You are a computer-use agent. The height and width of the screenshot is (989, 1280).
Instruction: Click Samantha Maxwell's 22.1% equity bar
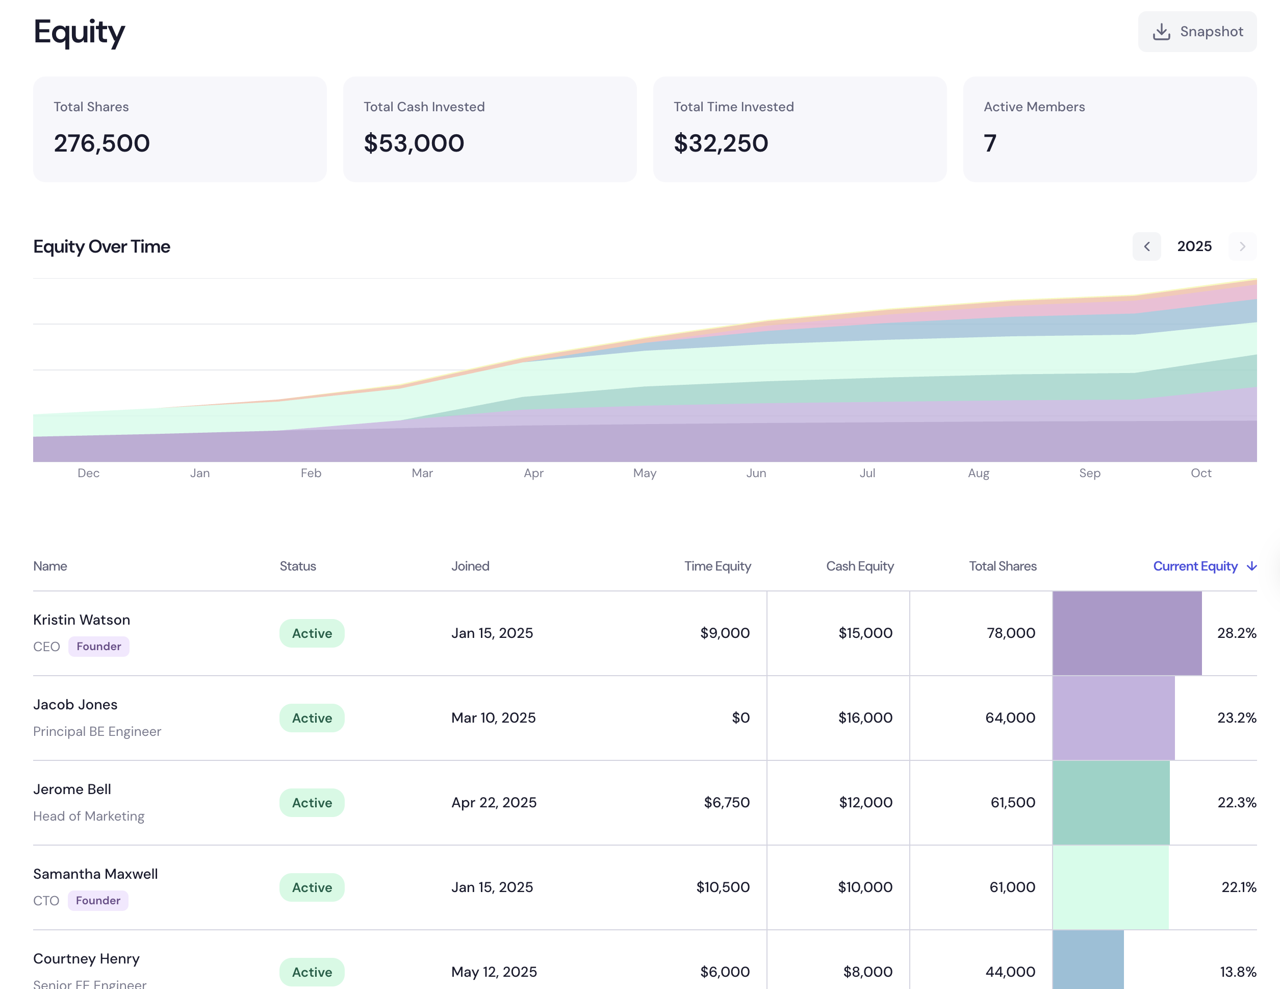coord(1110,887)
